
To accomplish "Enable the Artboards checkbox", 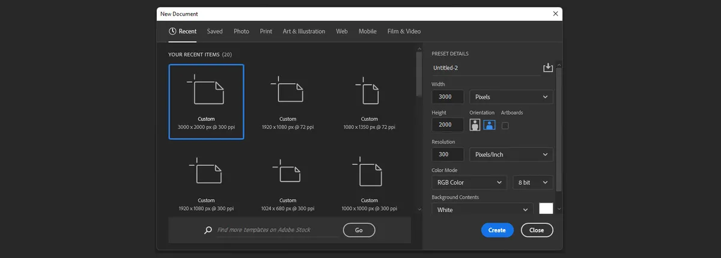I will tap(505, 125).
